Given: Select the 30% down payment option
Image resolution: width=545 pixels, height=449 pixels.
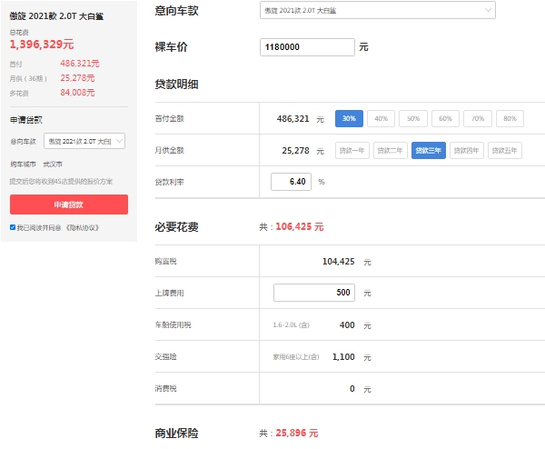Looking at the screenshot, I should point(349,118).
